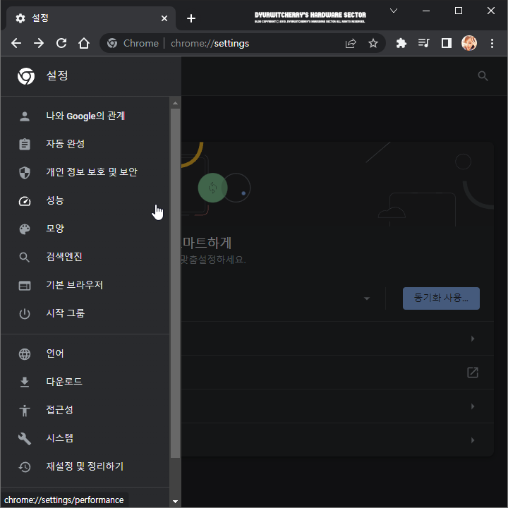This screenshot has height=508, width=508.
Task: Click the clipboard icon beside 자동 완성
Action: click(25, 144)
